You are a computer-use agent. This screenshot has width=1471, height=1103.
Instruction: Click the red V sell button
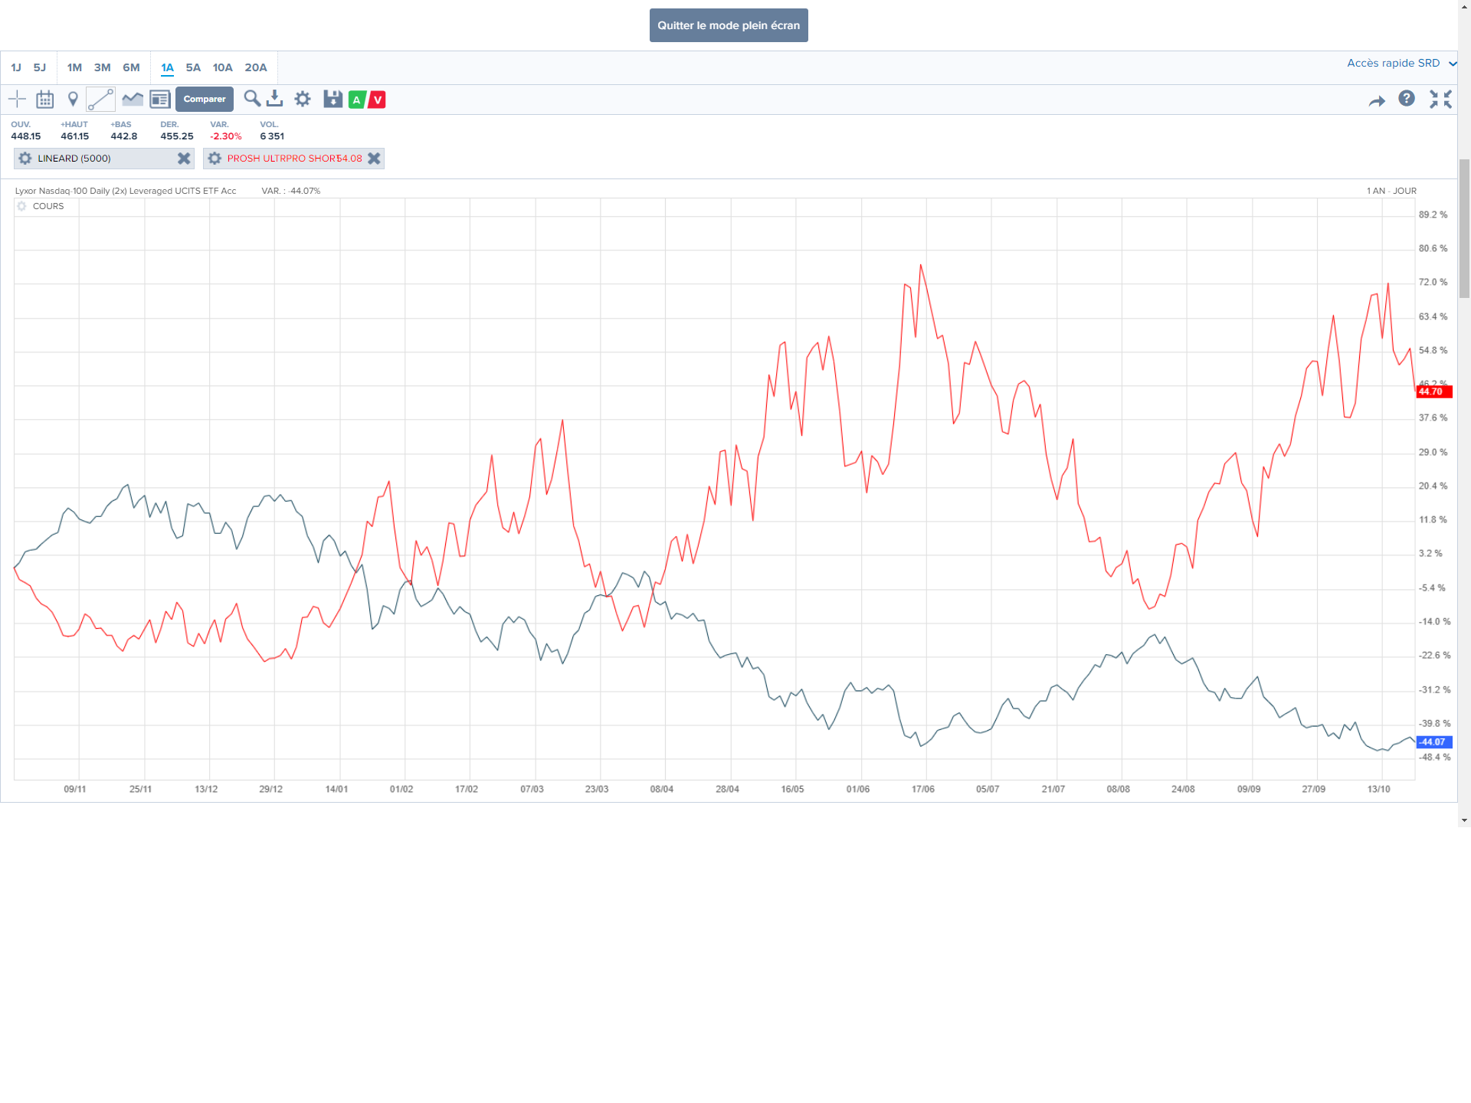(x=377, y=100)
